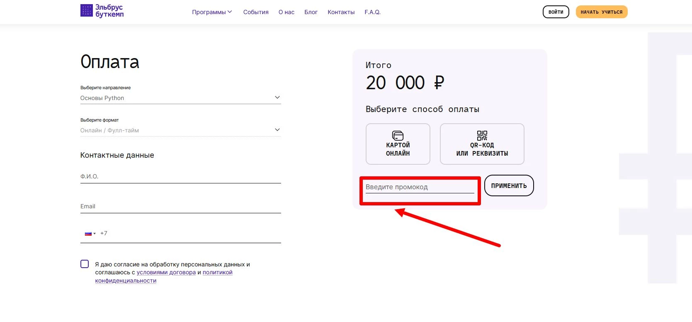Click the Russian flag country selector
Image resolution: width=692 pixels, height=322 pixels.
point(90,234)
